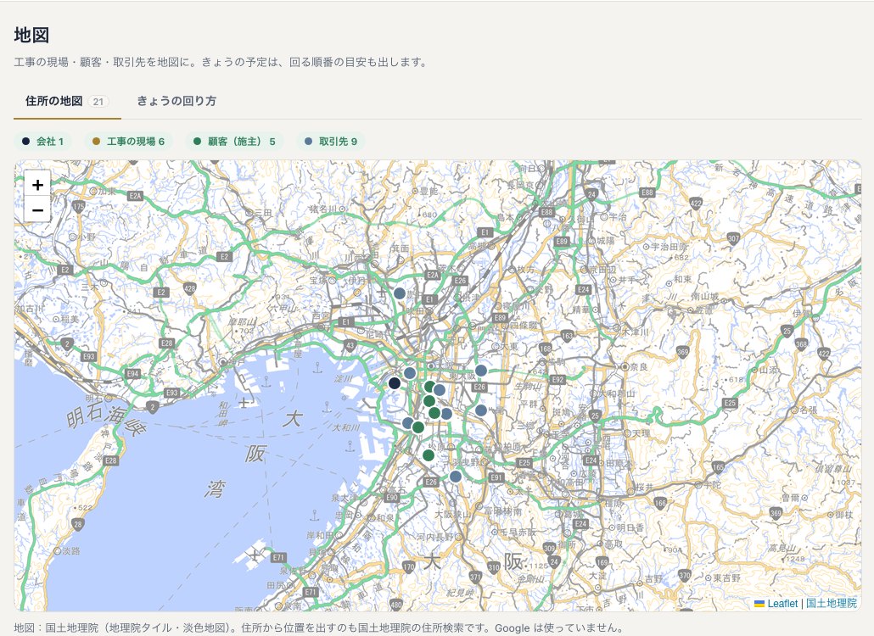
Task: Toggle the 工事の現場 6 legend chip
Action: pyautogui.click(x=129, y=142)
